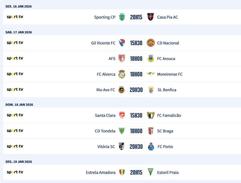The height and width of the screenshot is (183, 241).
Task: Click the Moreirense FC winged logo
Action: tap(151, 74)
